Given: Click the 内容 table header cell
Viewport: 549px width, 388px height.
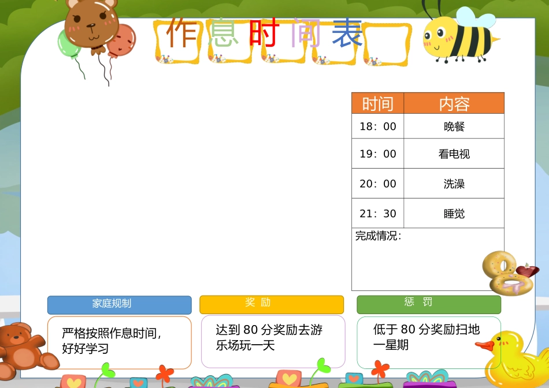Looking at the screenshot, I should [x=454, y=103].
